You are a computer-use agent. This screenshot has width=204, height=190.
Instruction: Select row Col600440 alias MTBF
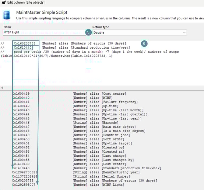[x=62, y=98]
